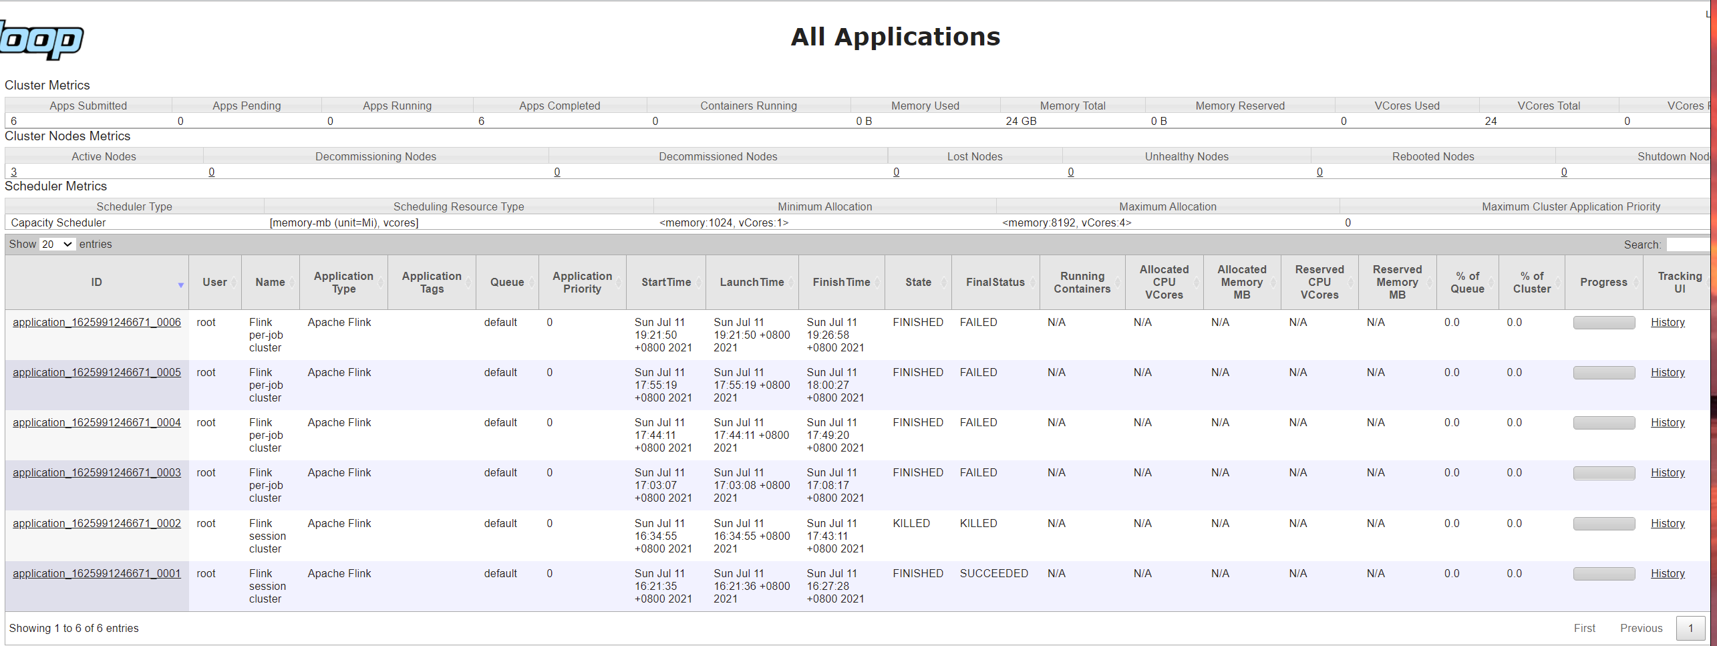Open application_1625991246671_0005 link

pos(97,373)
